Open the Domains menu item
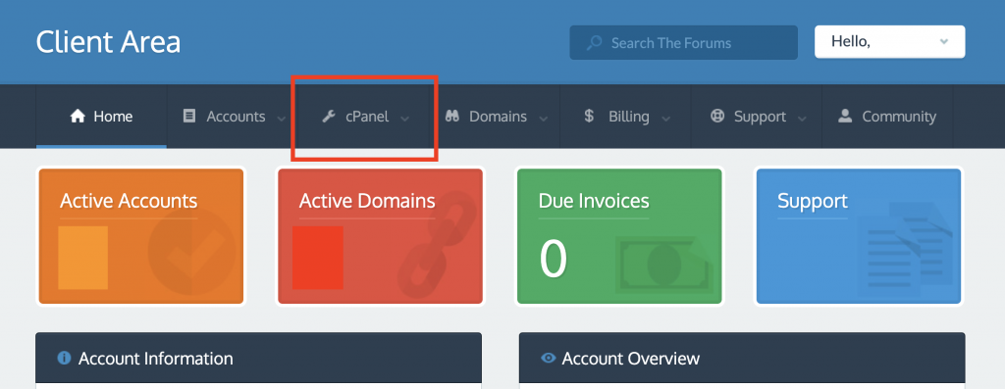This screenshot has height=389, width=1005. [496, 117]
